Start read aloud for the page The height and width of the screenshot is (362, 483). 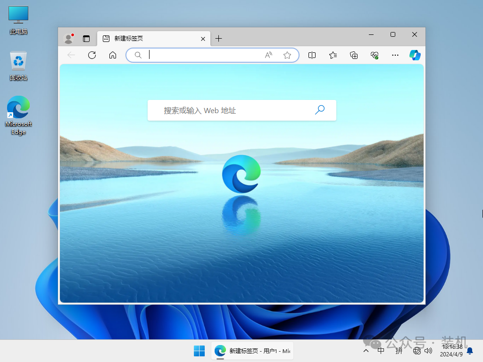click(268, 55)
